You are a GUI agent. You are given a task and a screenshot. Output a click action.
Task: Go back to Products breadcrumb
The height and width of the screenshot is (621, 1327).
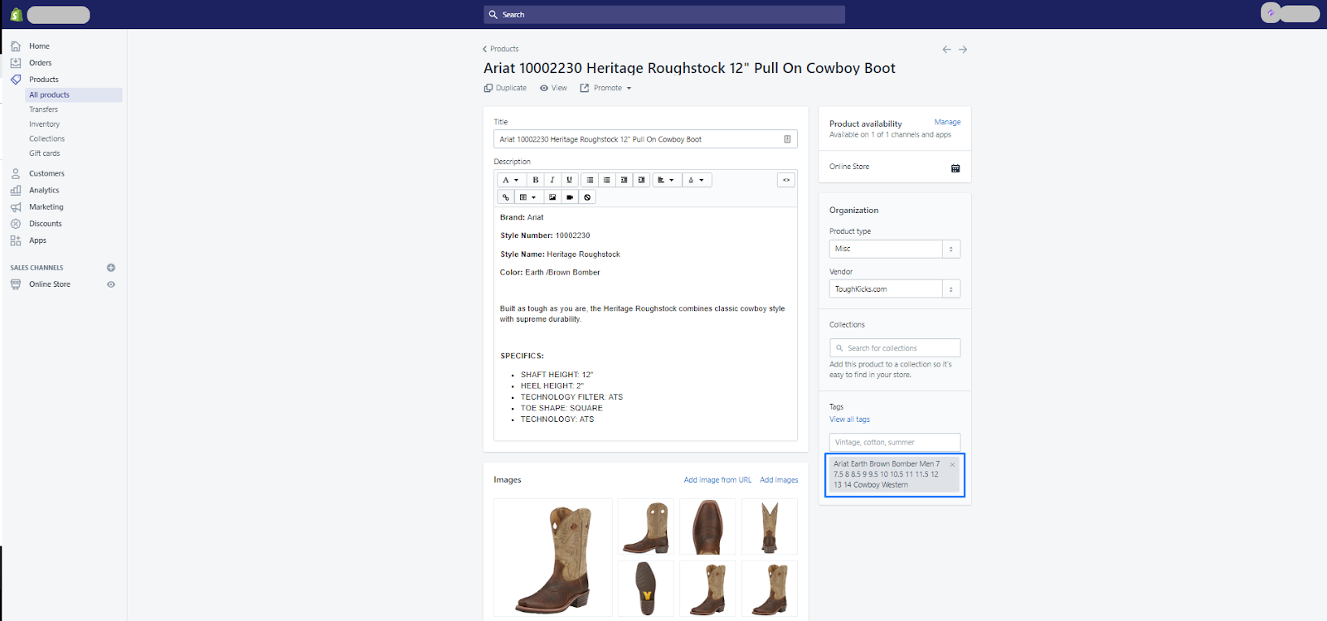coord(501,49)
